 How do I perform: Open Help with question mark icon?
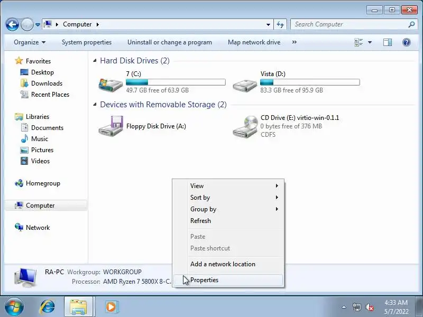[406, 42]
